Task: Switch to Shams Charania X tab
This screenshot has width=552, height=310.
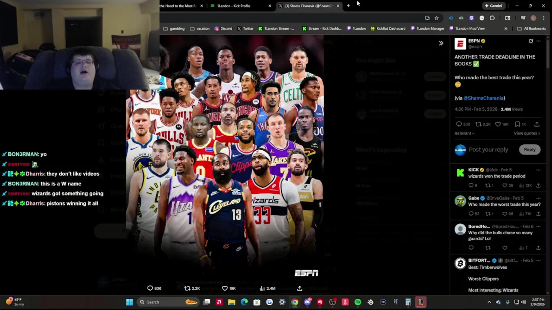Action: (x=308, y=6)
